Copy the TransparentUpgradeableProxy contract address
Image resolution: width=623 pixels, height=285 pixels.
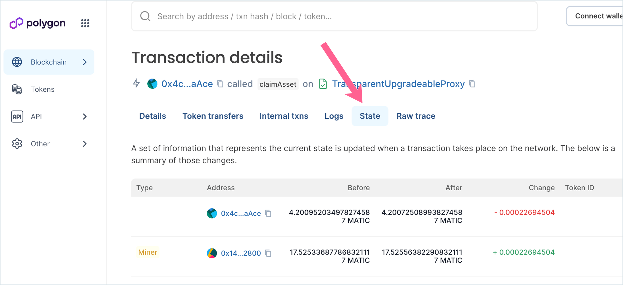click(x=472, y=84)
